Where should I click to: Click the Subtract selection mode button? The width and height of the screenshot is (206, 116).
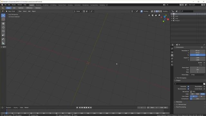click(x=21, y=8)
